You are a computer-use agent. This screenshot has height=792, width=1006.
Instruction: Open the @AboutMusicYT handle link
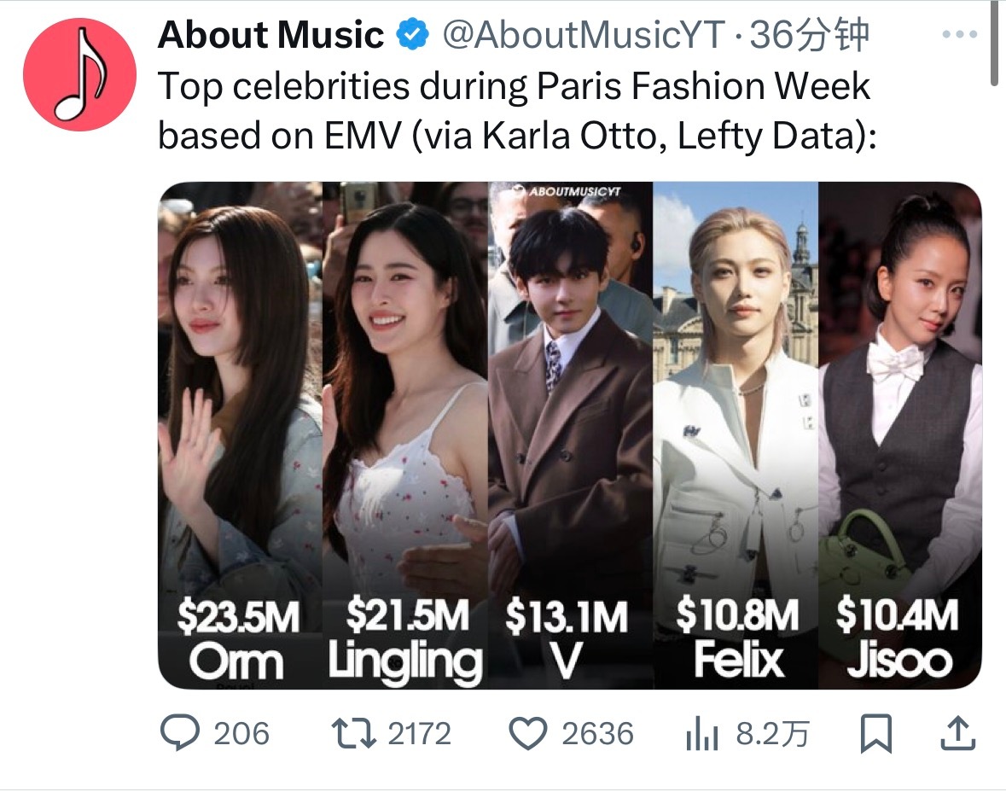[x=584, y=35]
